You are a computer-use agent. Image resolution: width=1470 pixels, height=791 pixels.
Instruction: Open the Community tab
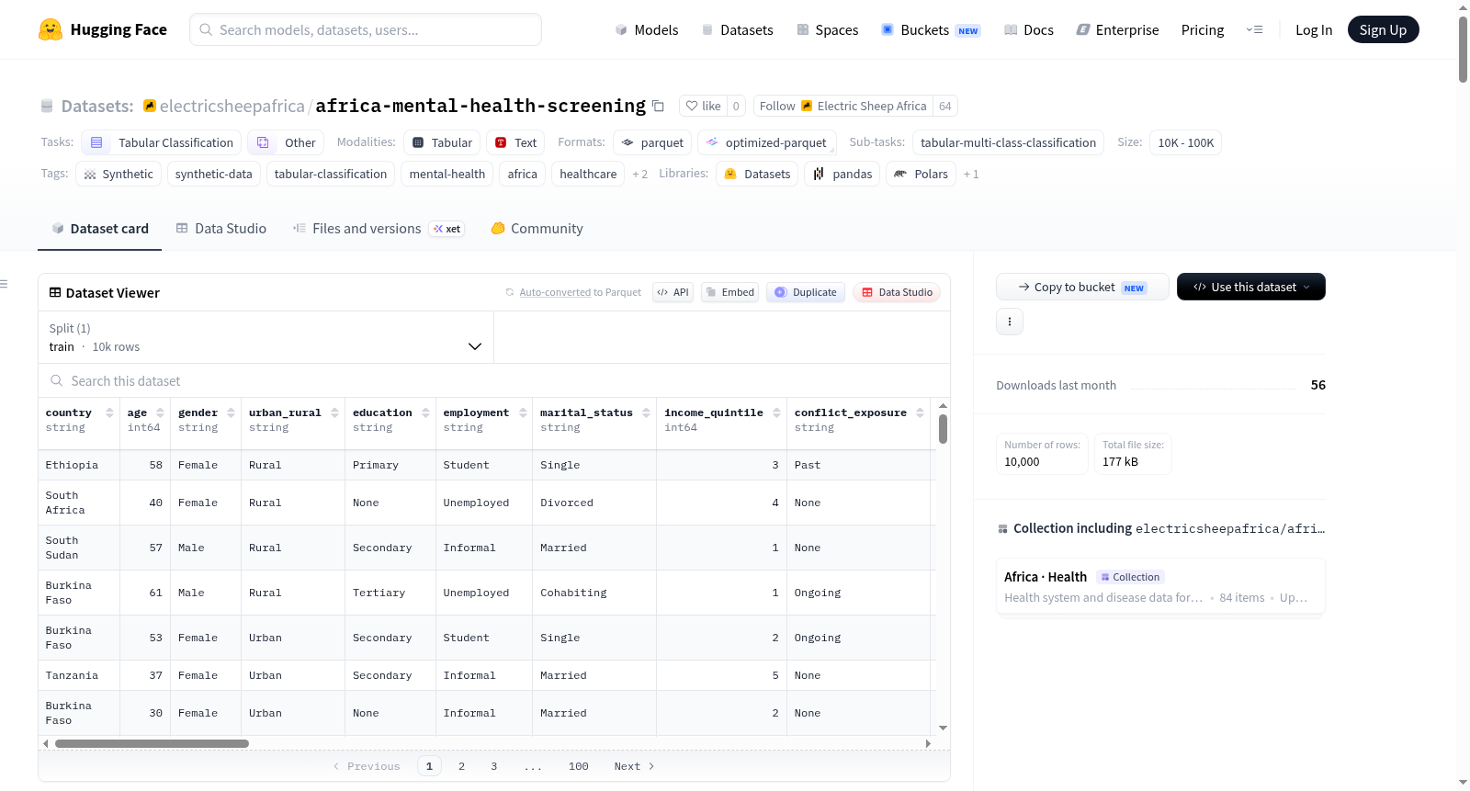[x=537, y=228]
